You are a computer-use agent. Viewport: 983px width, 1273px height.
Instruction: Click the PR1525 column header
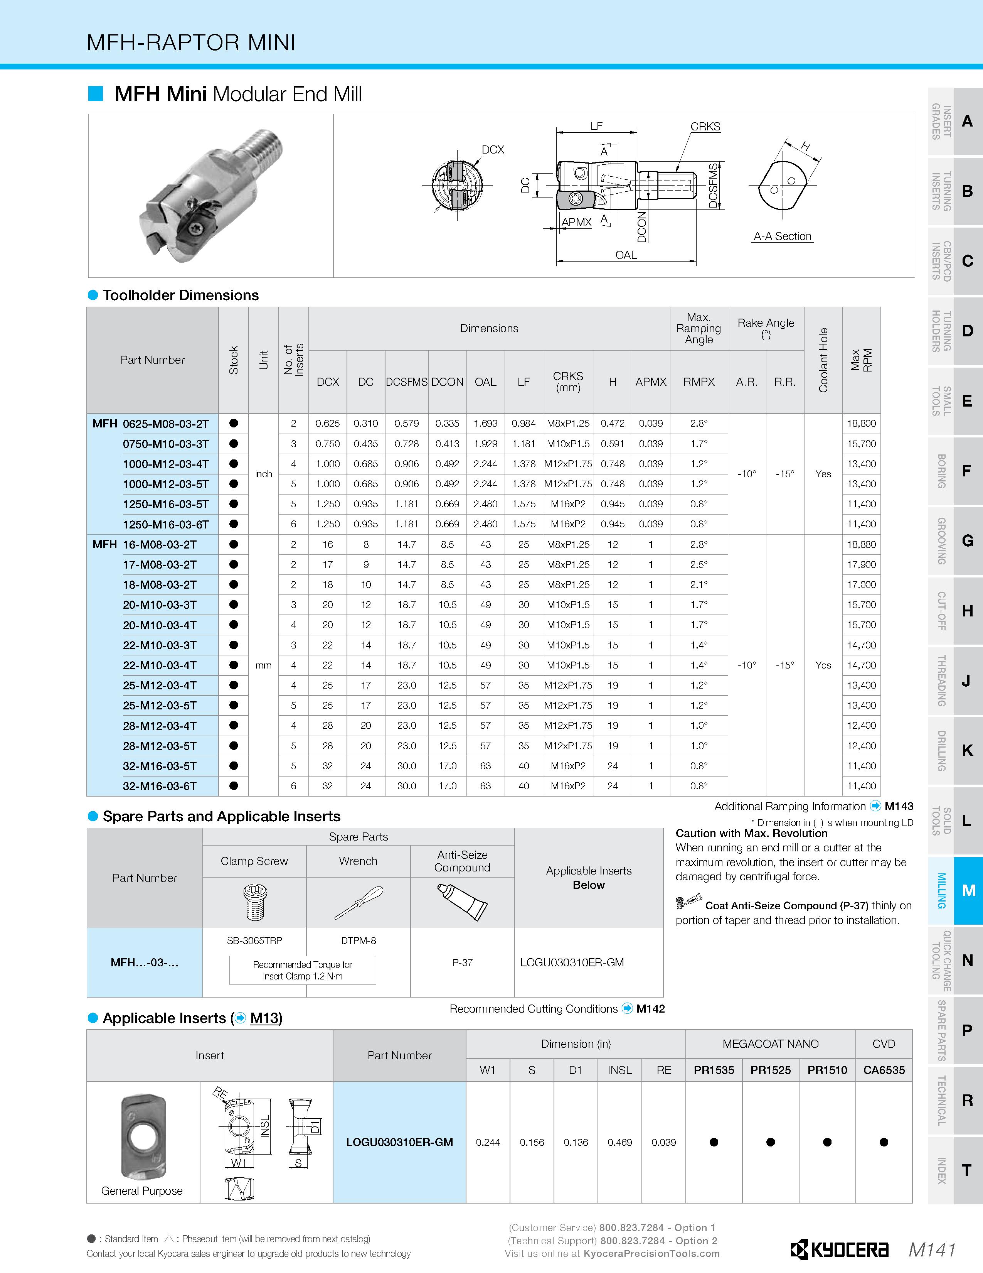[x=771, y=1070]
